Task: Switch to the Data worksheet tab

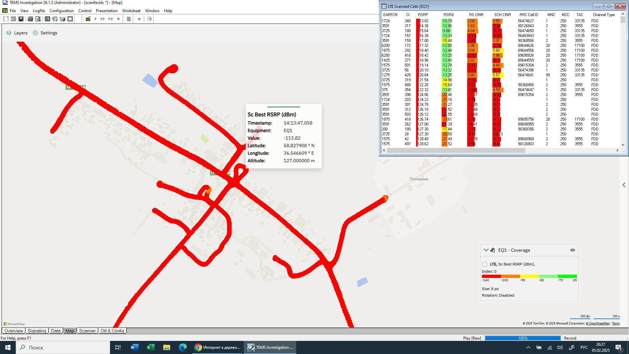Action: 56,331
